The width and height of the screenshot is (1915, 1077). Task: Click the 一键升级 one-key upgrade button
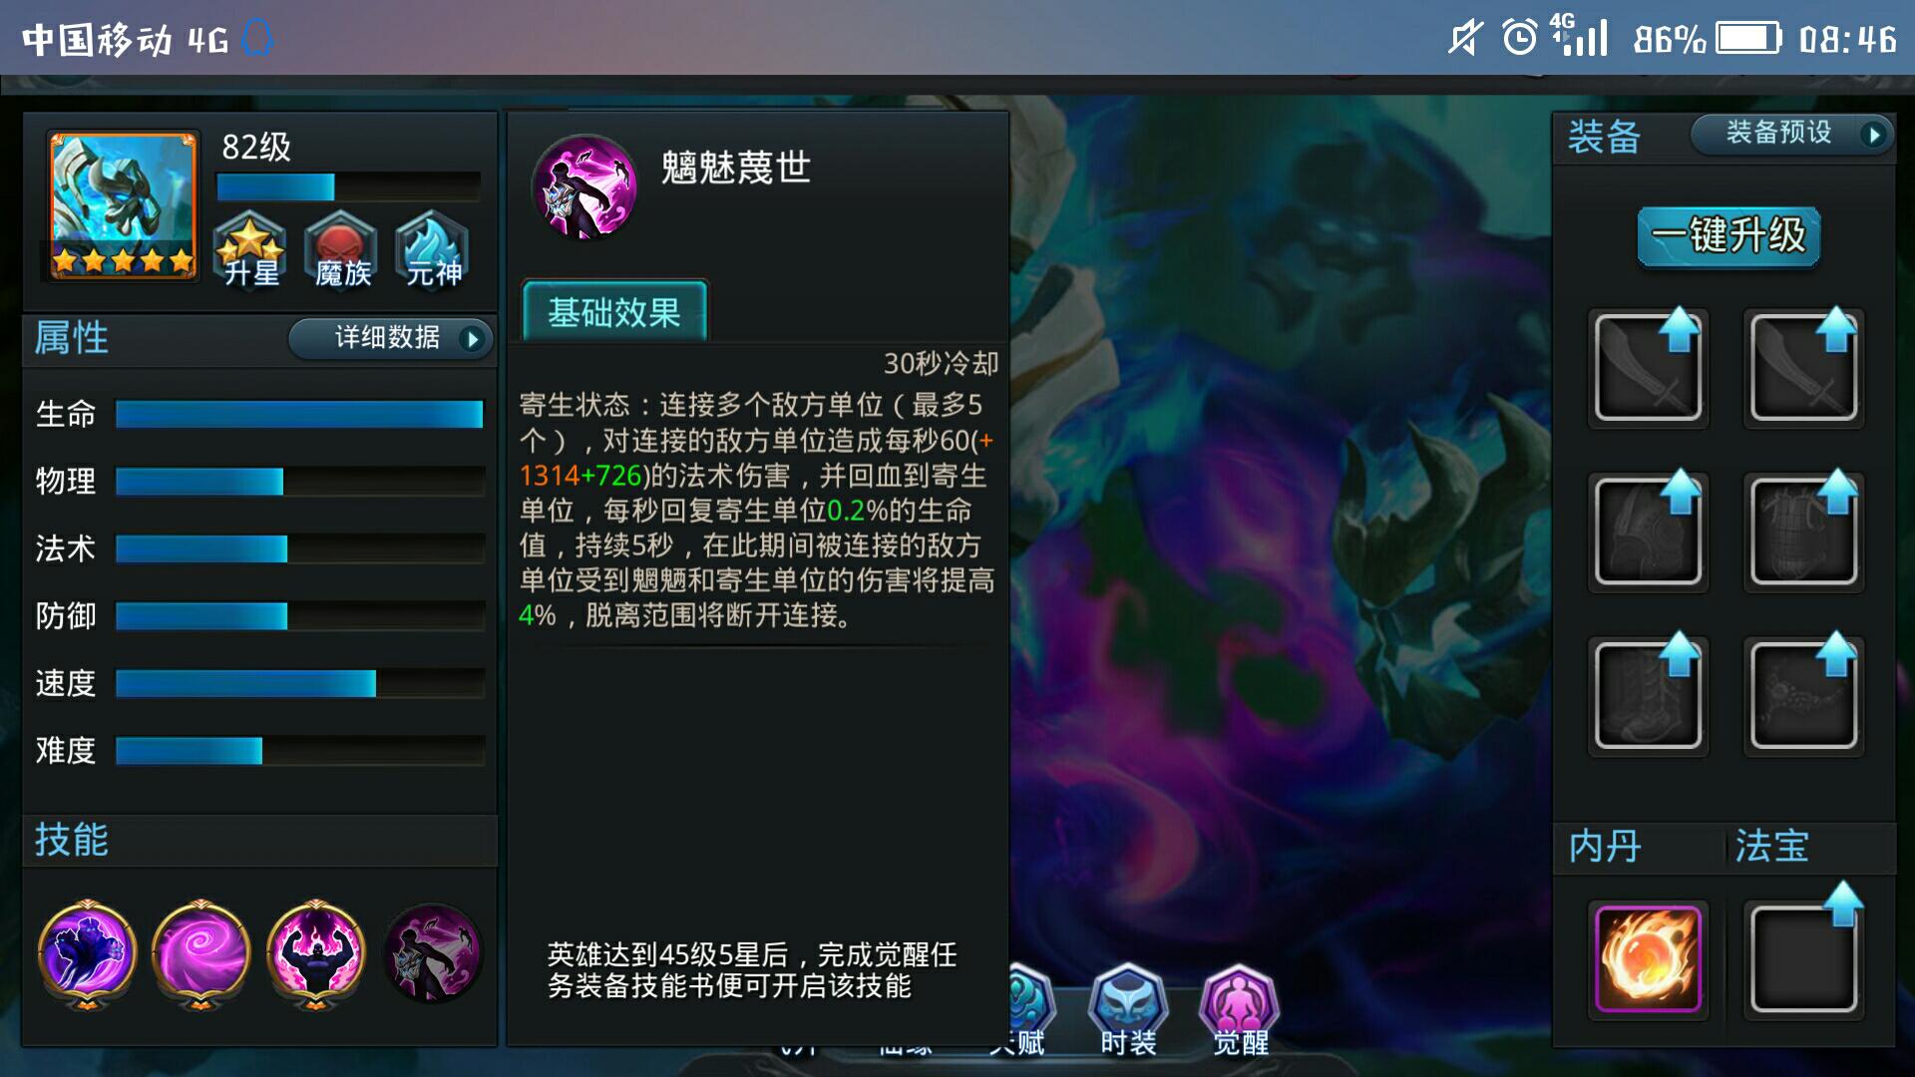click(1728, 236)
